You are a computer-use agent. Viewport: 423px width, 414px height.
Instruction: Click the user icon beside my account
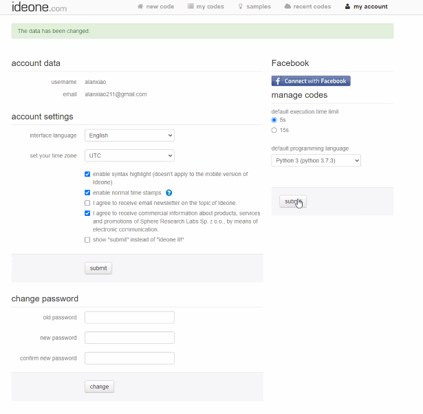[x=347, y=6]
